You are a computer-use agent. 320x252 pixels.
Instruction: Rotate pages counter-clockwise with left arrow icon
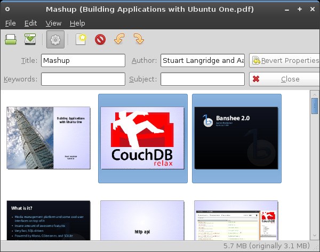[x=119, y=39]
